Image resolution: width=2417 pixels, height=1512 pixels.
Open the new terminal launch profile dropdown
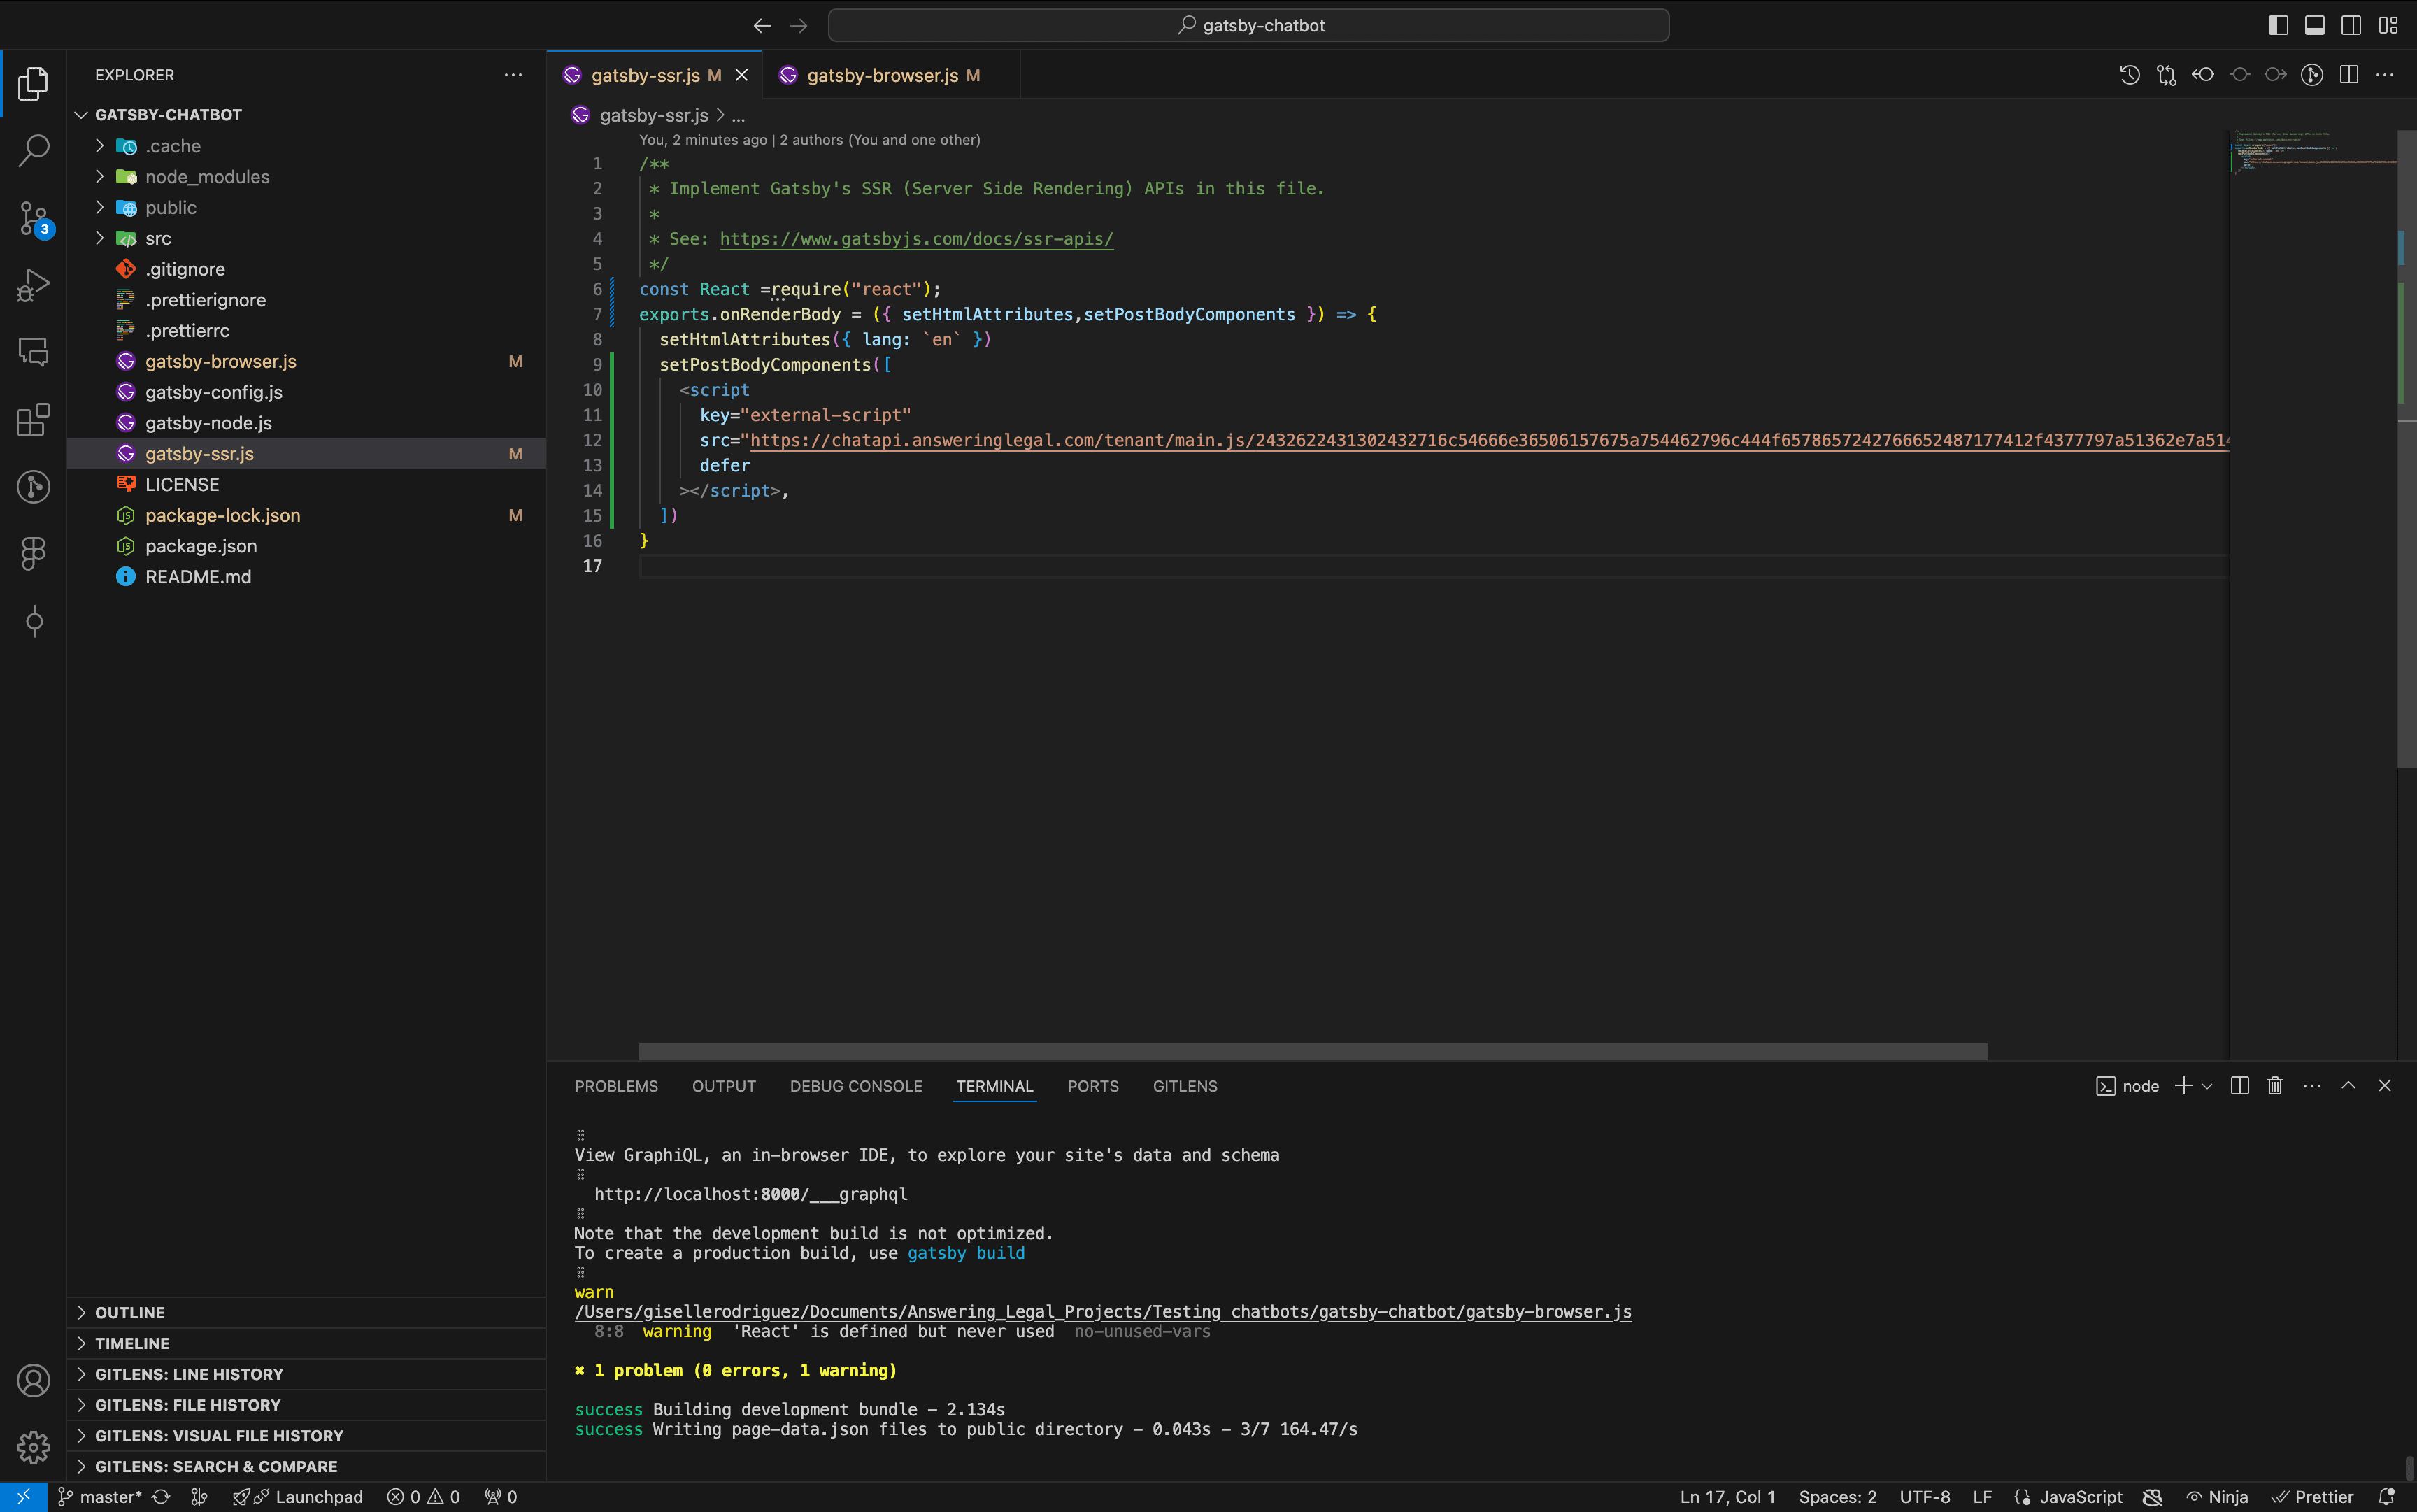click(x=2207, y=1086)
